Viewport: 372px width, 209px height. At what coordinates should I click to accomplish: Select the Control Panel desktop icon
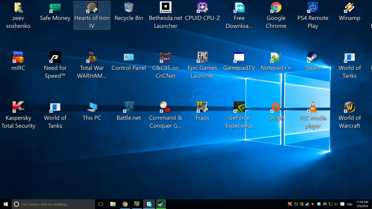pyautogui.click(x=129, y=62)
